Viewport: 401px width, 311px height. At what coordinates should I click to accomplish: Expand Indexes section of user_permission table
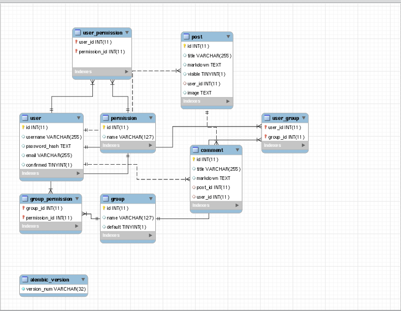pyautogui.click(x=127, y=72)
